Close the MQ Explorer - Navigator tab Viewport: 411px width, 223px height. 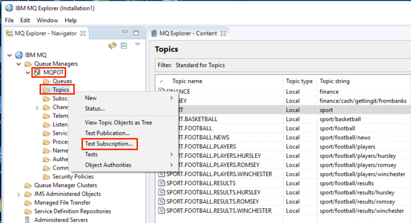point(83,34)
